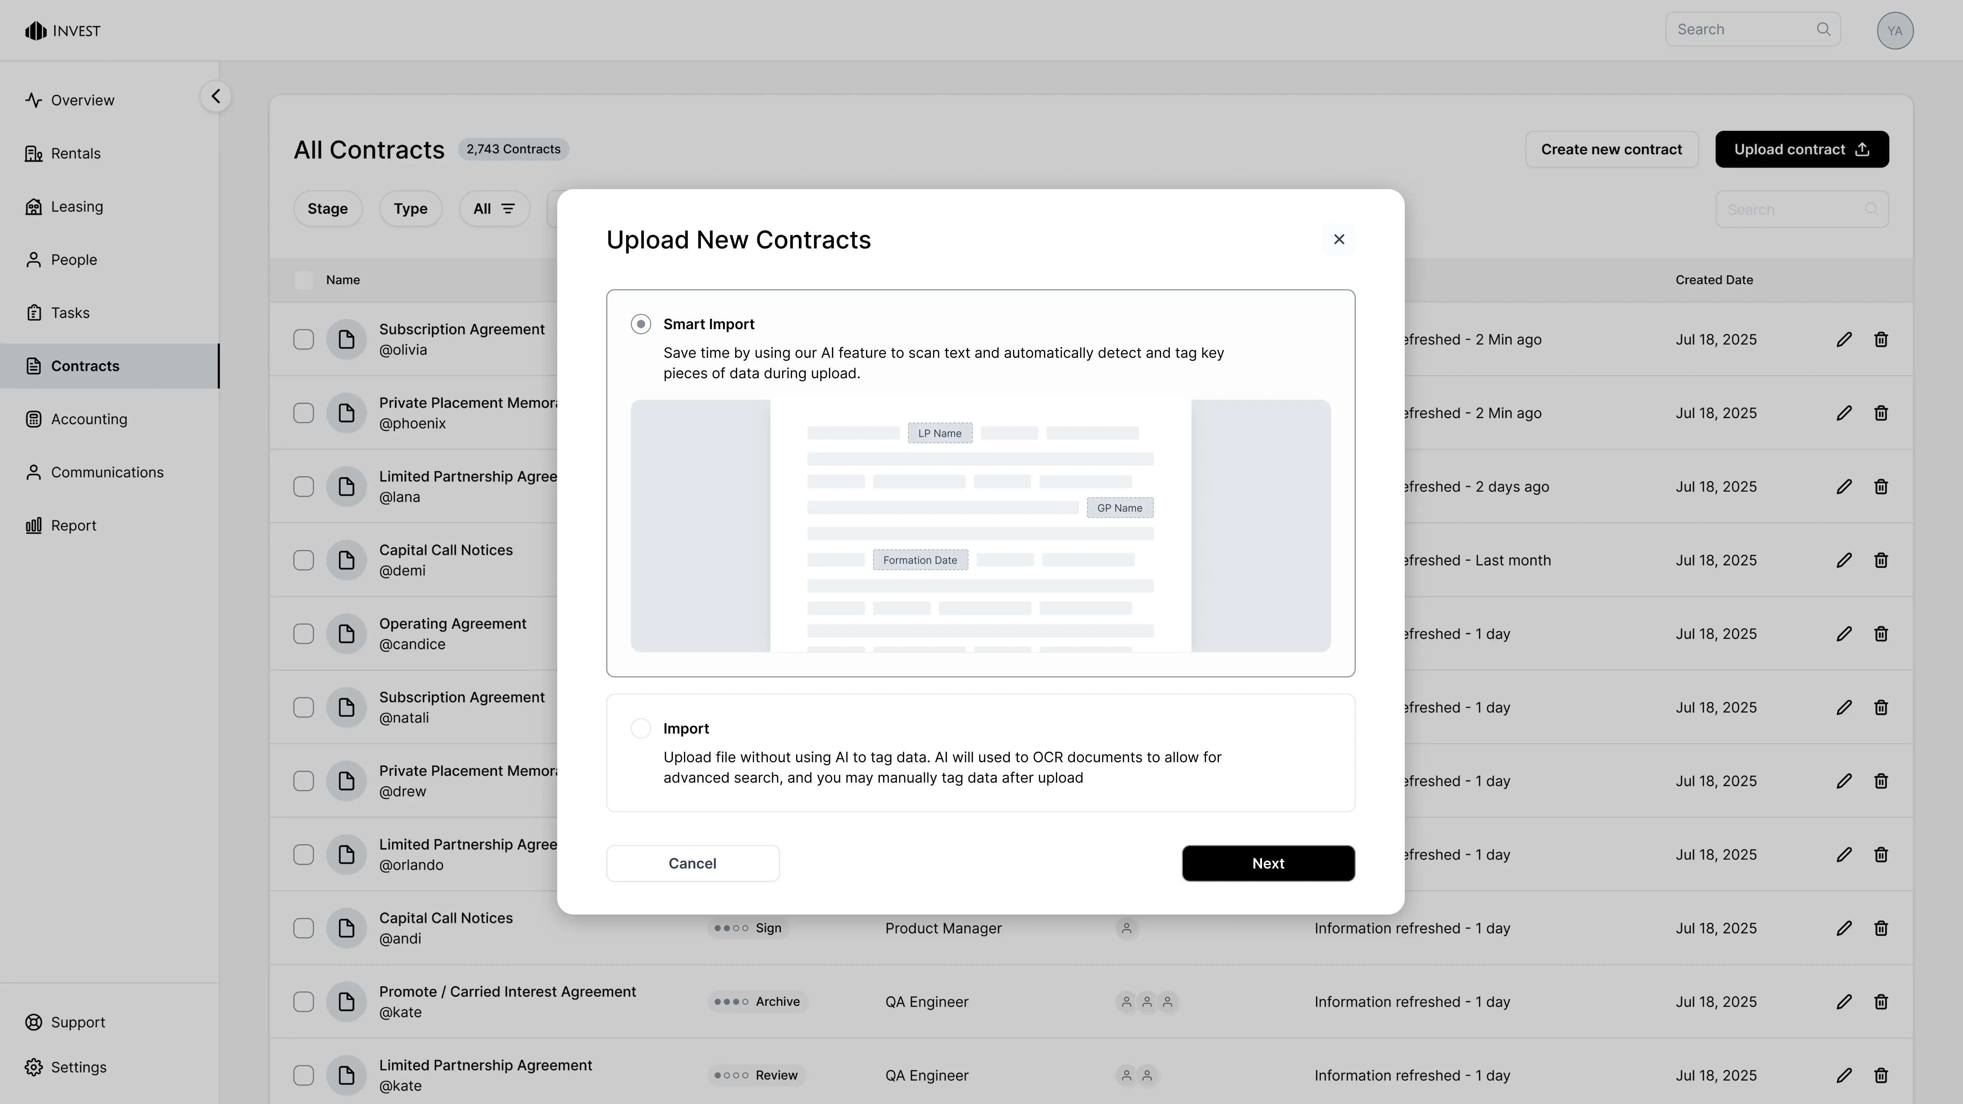Open the Type filter dropdown
The width and height of the screenshot is (1963, 1104).
point(410,209)
